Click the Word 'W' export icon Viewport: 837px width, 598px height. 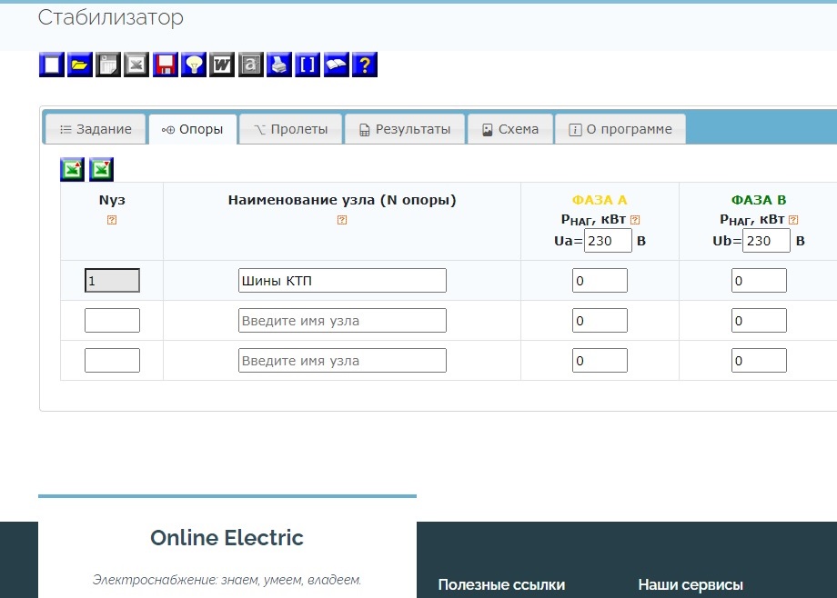click(222, 65)
